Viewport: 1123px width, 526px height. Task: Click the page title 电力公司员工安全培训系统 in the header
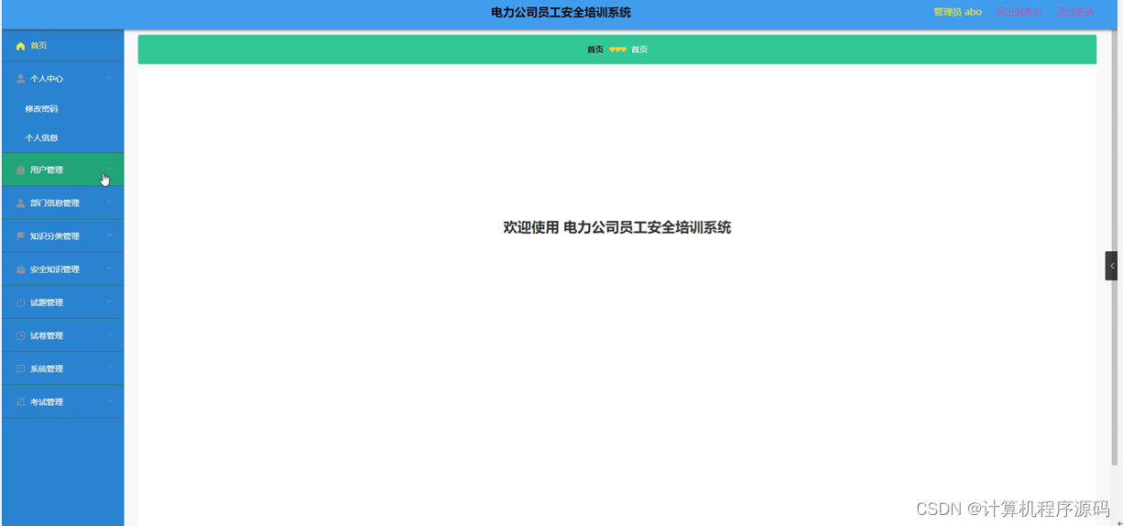[x=561, y=13]
